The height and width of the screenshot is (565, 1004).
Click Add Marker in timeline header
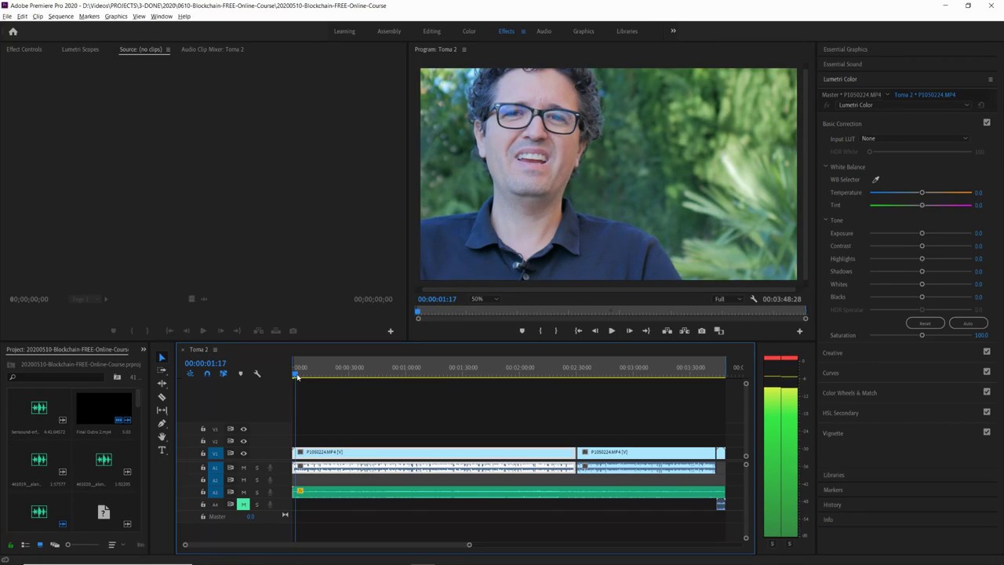(x=240, y=374)
